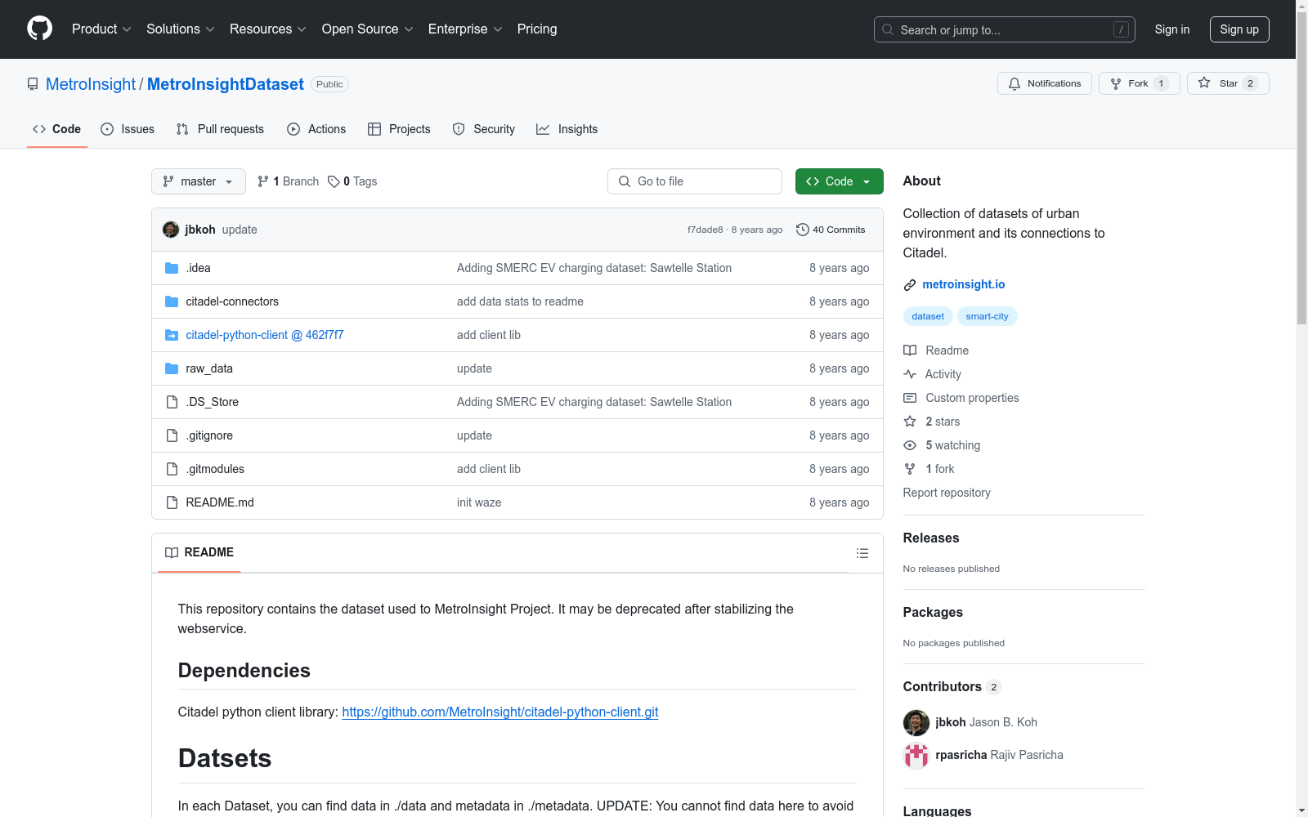Open the raw_data folder name

point(209,368)
